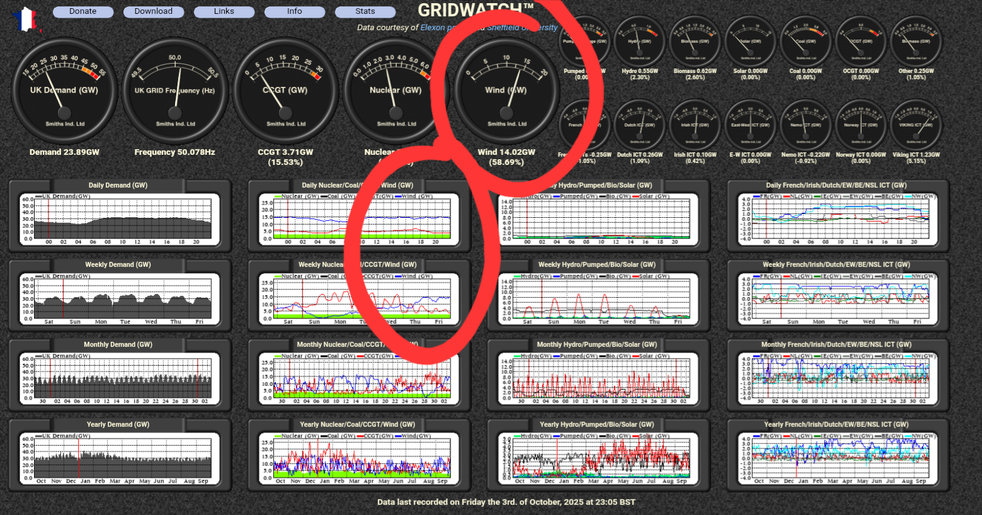Click the Nemo ICT gauge

click(x=806, y=123)
